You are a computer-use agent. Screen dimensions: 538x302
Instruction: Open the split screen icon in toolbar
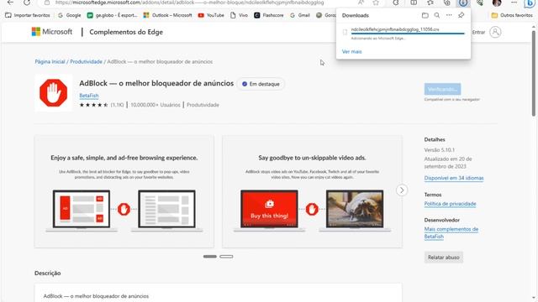pos(414,3)
